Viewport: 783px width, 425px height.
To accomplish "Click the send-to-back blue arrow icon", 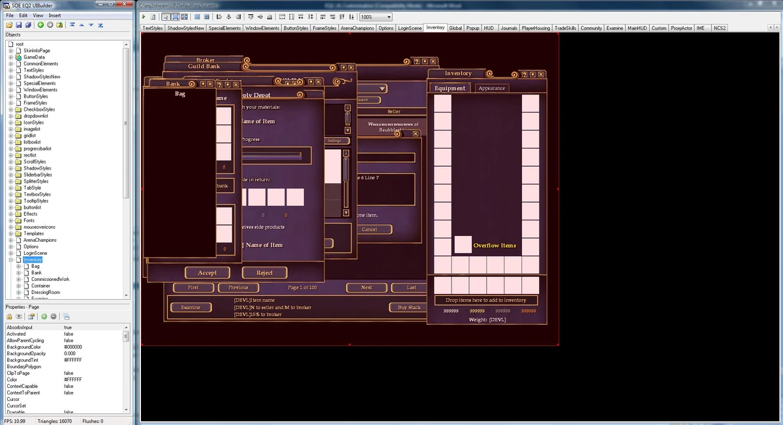I will [x=100, y=25].
